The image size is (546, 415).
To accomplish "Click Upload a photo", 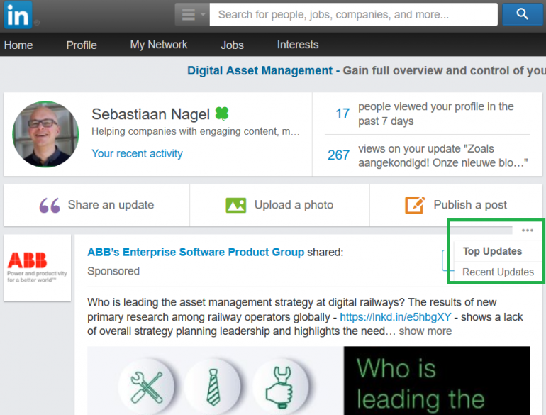I will [x=294, y=205].
